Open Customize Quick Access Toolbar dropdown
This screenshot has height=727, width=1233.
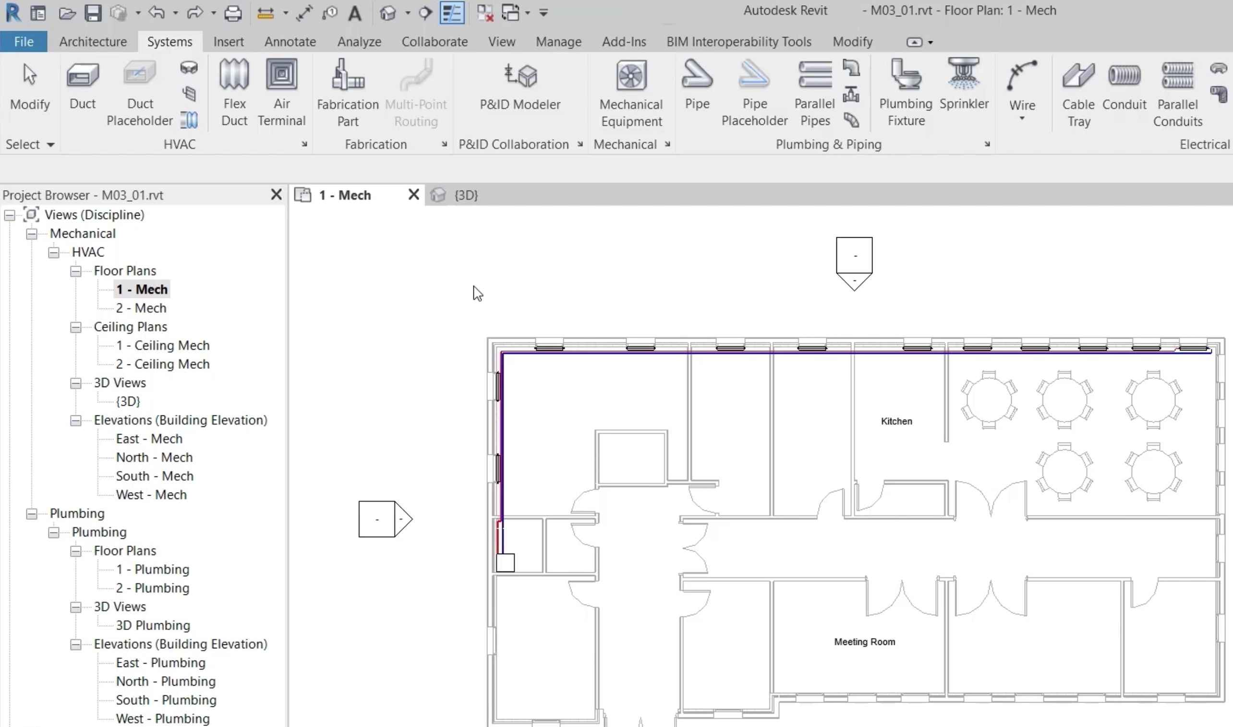[543, 13]
